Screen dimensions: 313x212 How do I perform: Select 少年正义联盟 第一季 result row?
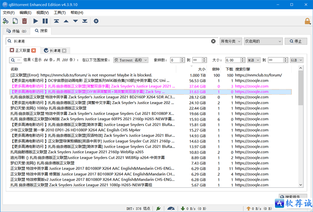(151, 130)
